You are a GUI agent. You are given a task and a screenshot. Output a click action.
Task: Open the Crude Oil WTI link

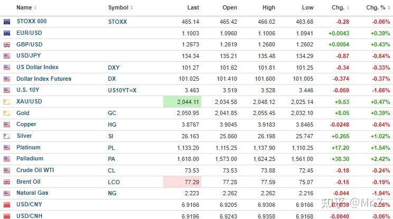(35, 170)
